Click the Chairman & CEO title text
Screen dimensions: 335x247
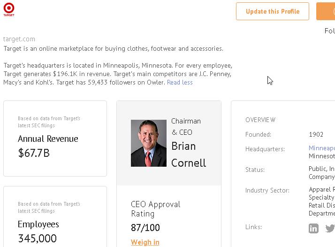click(186, 127)
